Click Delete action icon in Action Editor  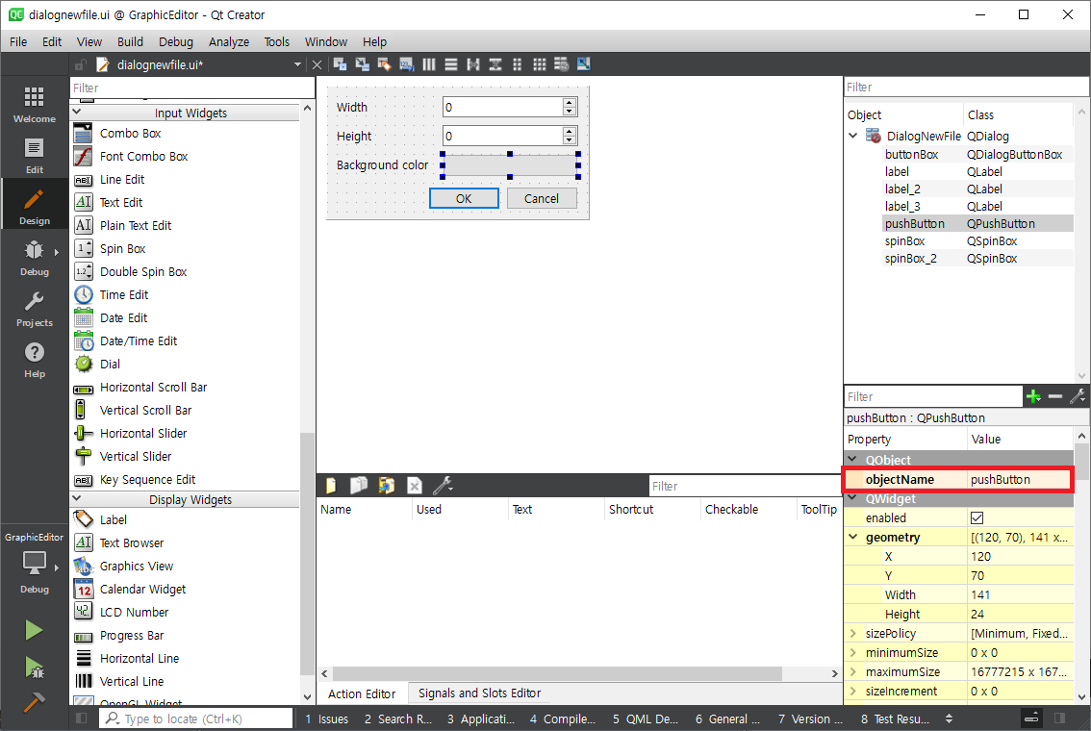point(414,486)
